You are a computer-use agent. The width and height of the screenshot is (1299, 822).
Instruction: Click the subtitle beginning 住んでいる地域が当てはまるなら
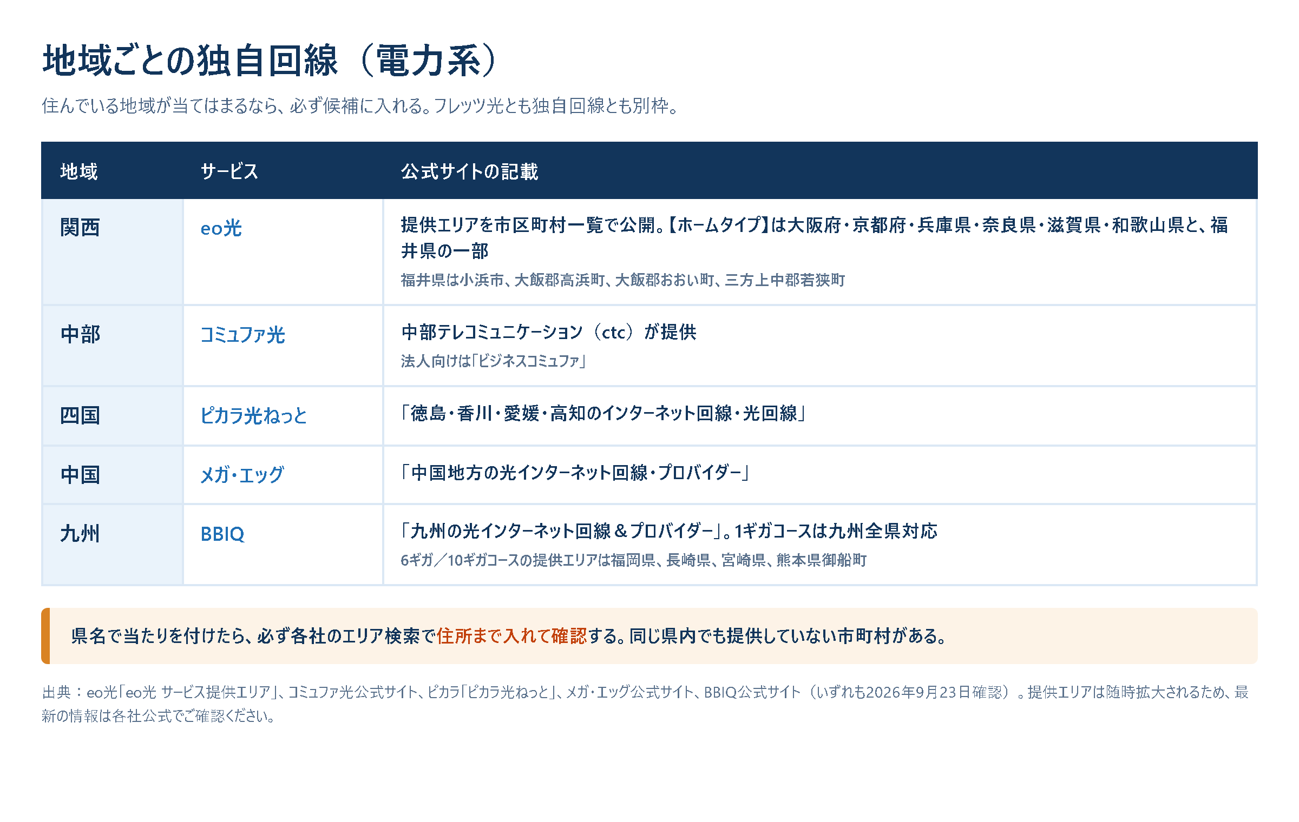click(x=360, y=105)
